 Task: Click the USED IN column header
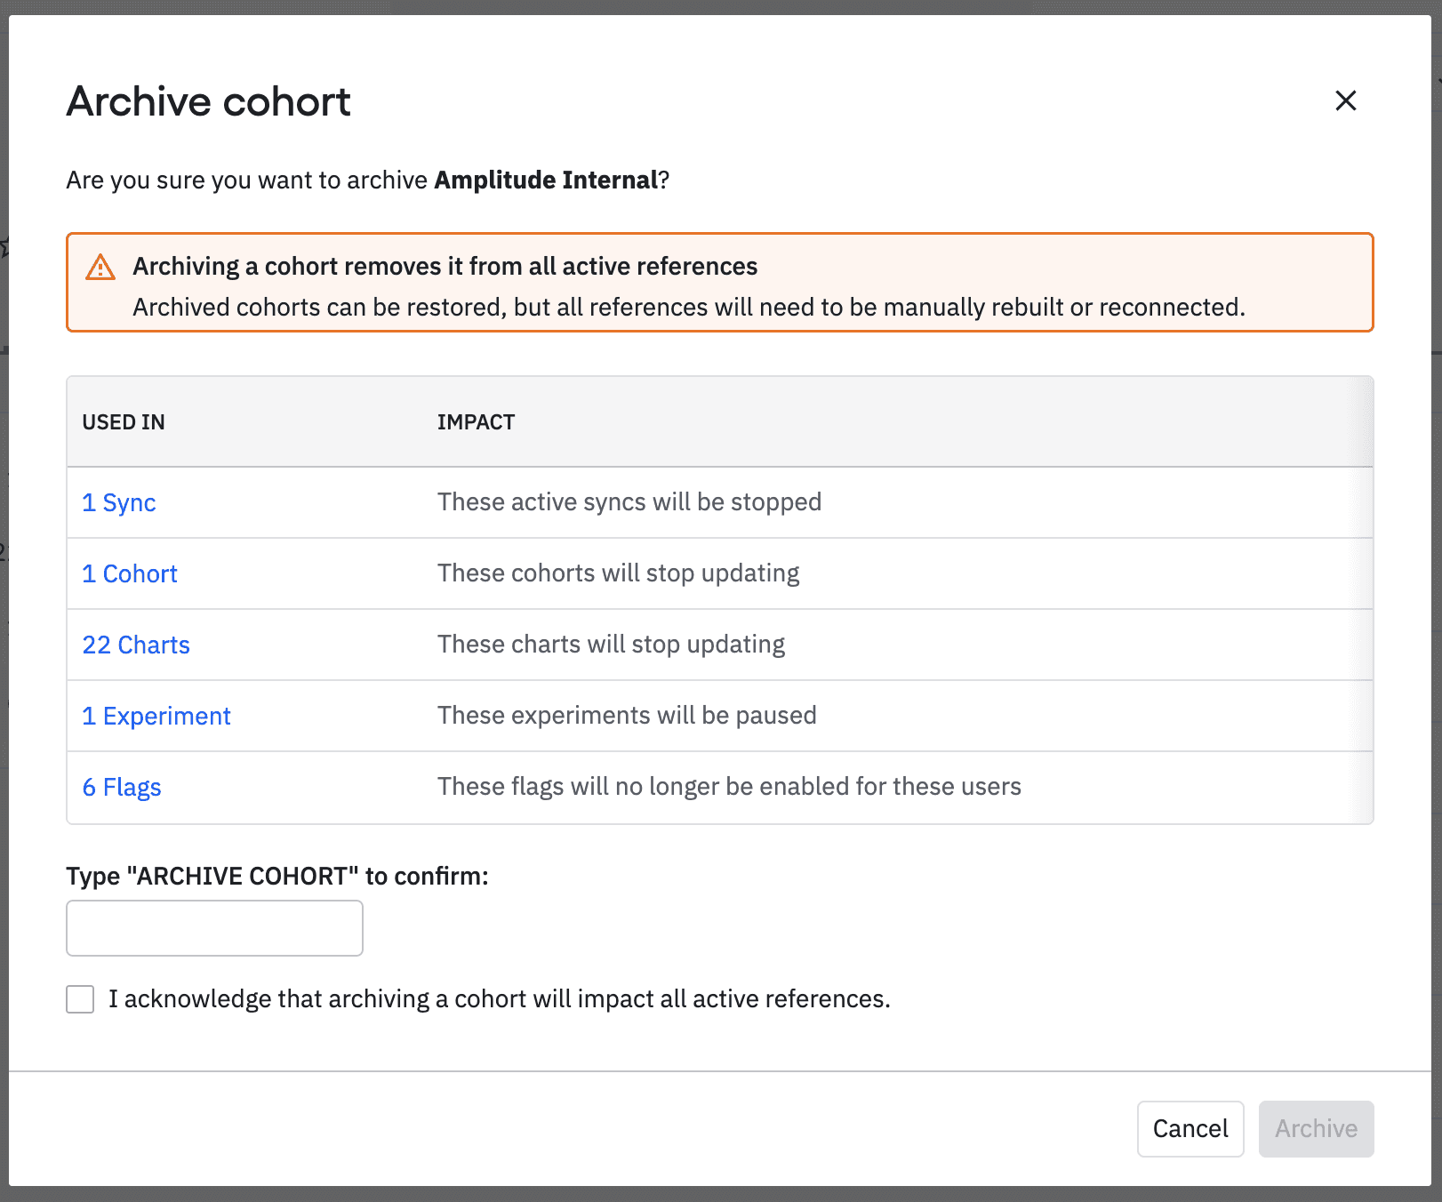point(124,422)
